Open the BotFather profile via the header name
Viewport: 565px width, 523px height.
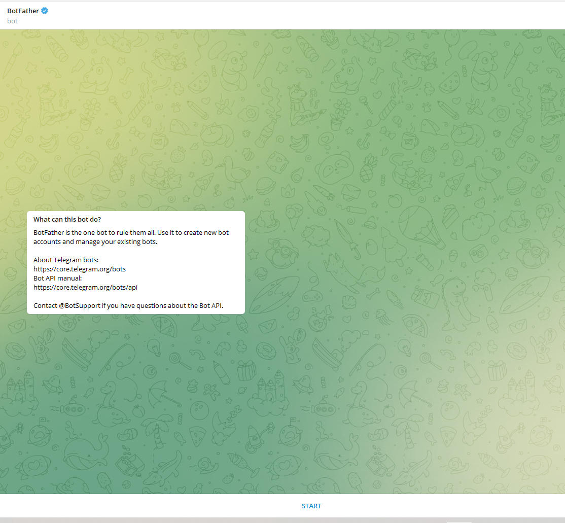click(24, 10)
